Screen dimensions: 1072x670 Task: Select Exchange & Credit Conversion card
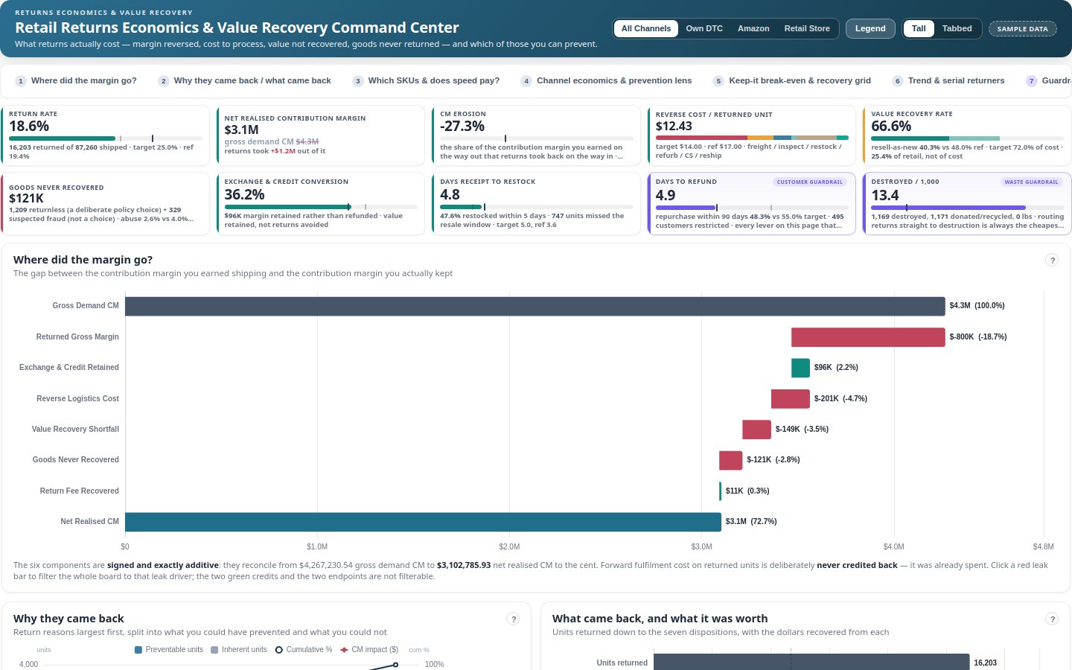point(321,203)
